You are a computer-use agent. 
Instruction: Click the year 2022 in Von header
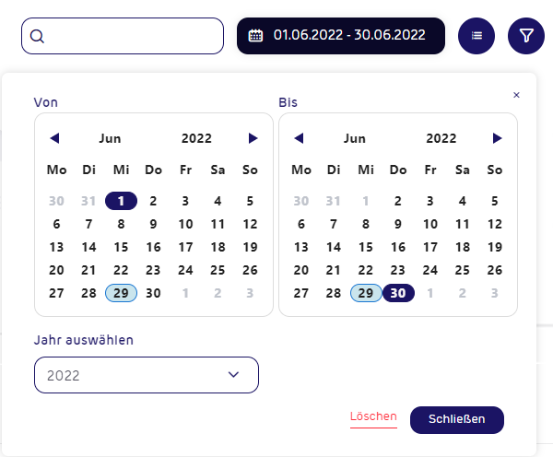(x=196, y=138)
